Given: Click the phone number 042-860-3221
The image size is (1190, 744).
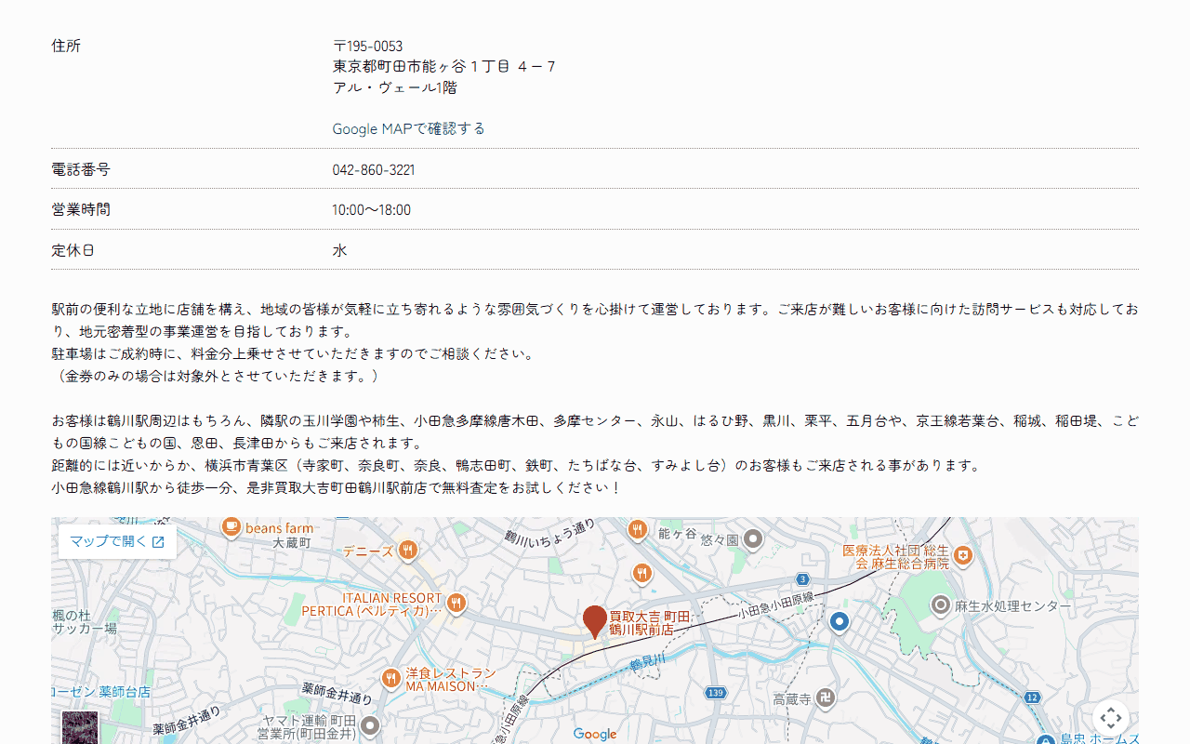Looking at the screenshot, I should [374, 170].
